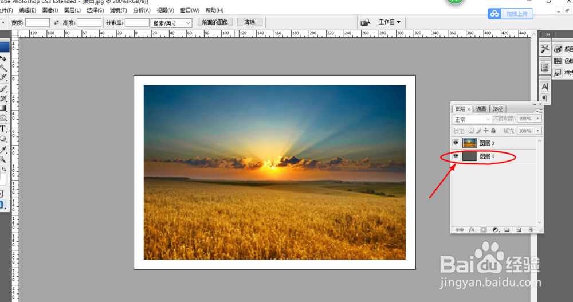The image size is (573, 302).
Task: Open the Character panel icon
Action: pos(545,87)
